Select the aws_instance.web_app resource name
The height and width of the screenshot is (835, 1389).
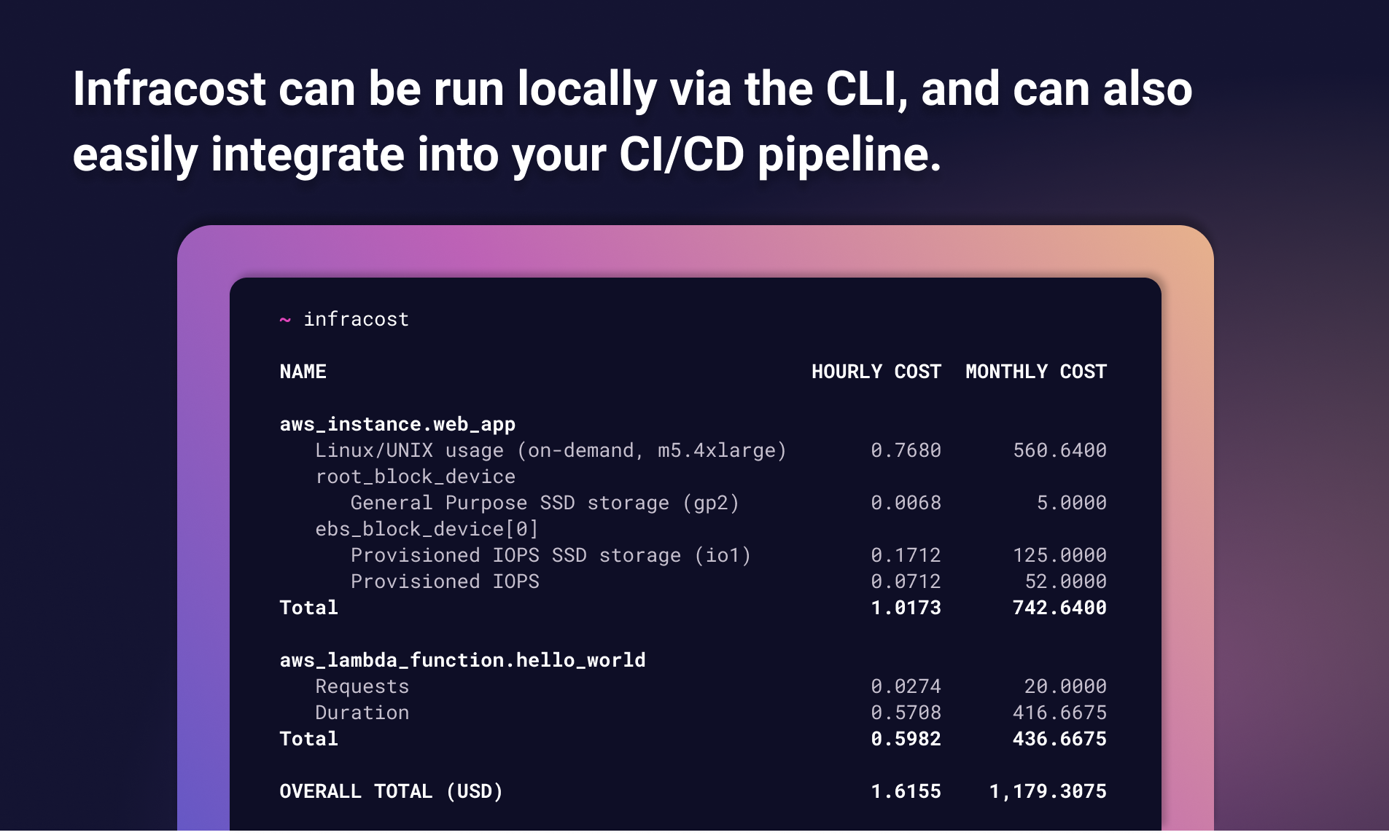397,424
